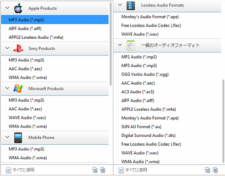Viewport: 225px width, 176px height.
Task: Select Digital Surround Audio (*.dts)
Action: point(167,135)
